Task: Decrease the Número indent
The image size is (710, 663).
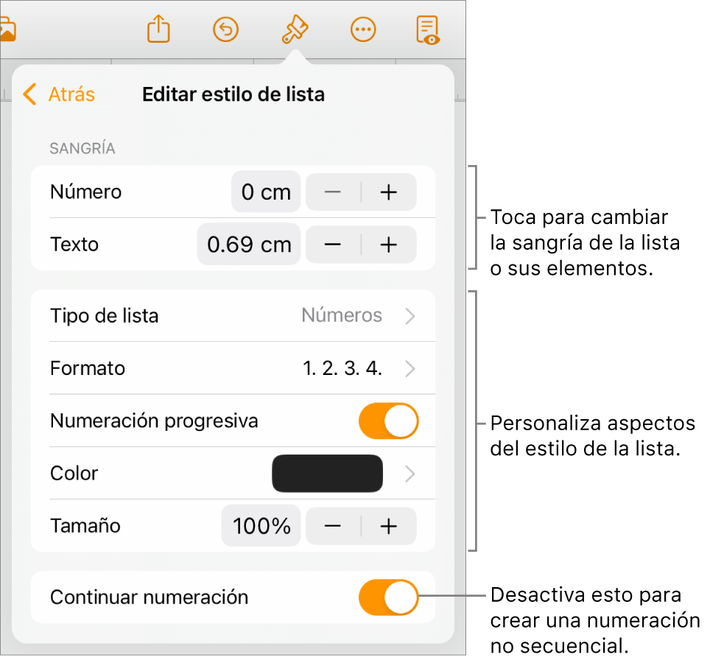Action: 333,192
